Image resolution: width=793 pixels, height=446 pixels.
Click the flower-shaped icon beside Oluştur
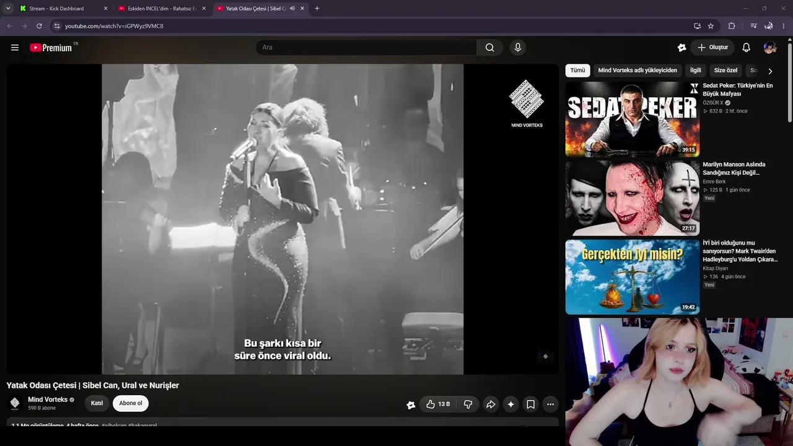682,48
